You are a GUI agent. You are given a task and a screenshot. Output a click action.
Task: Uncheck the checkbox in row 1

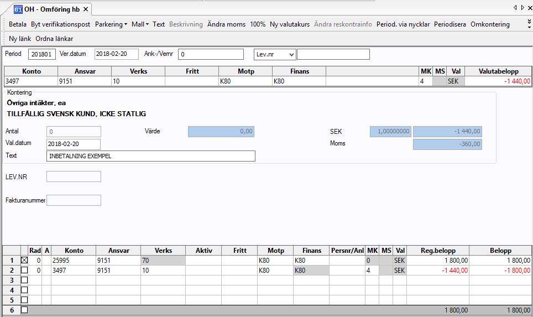point(24,260)
